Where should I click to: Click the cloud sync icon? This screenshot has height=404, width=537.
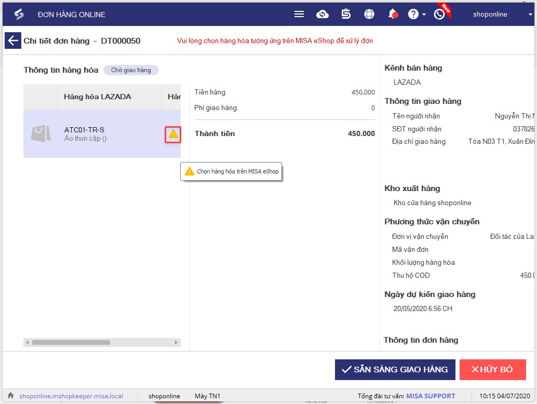tap(323, 14)
